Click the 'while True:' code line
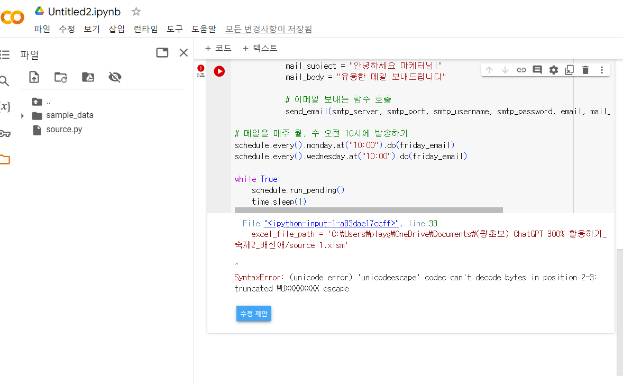The width and height of the screenshot is (623, 385). point(258,179)
